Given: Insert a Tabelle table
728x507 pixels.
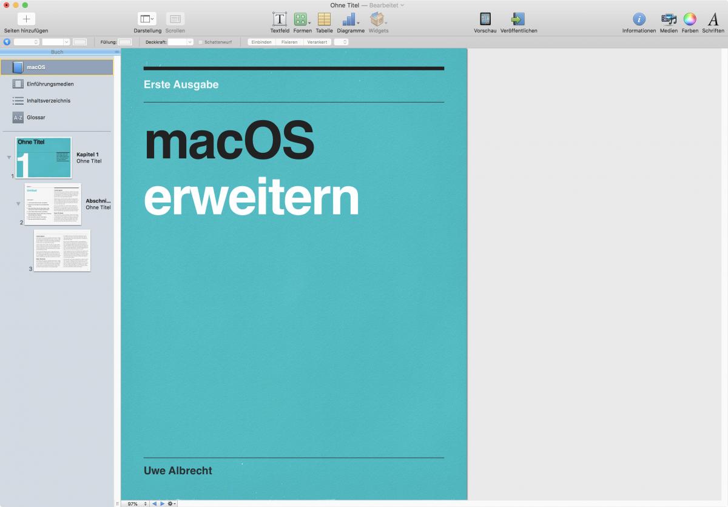Looking at the screenshot, I should pyautogui.click(x=324, y=19).
